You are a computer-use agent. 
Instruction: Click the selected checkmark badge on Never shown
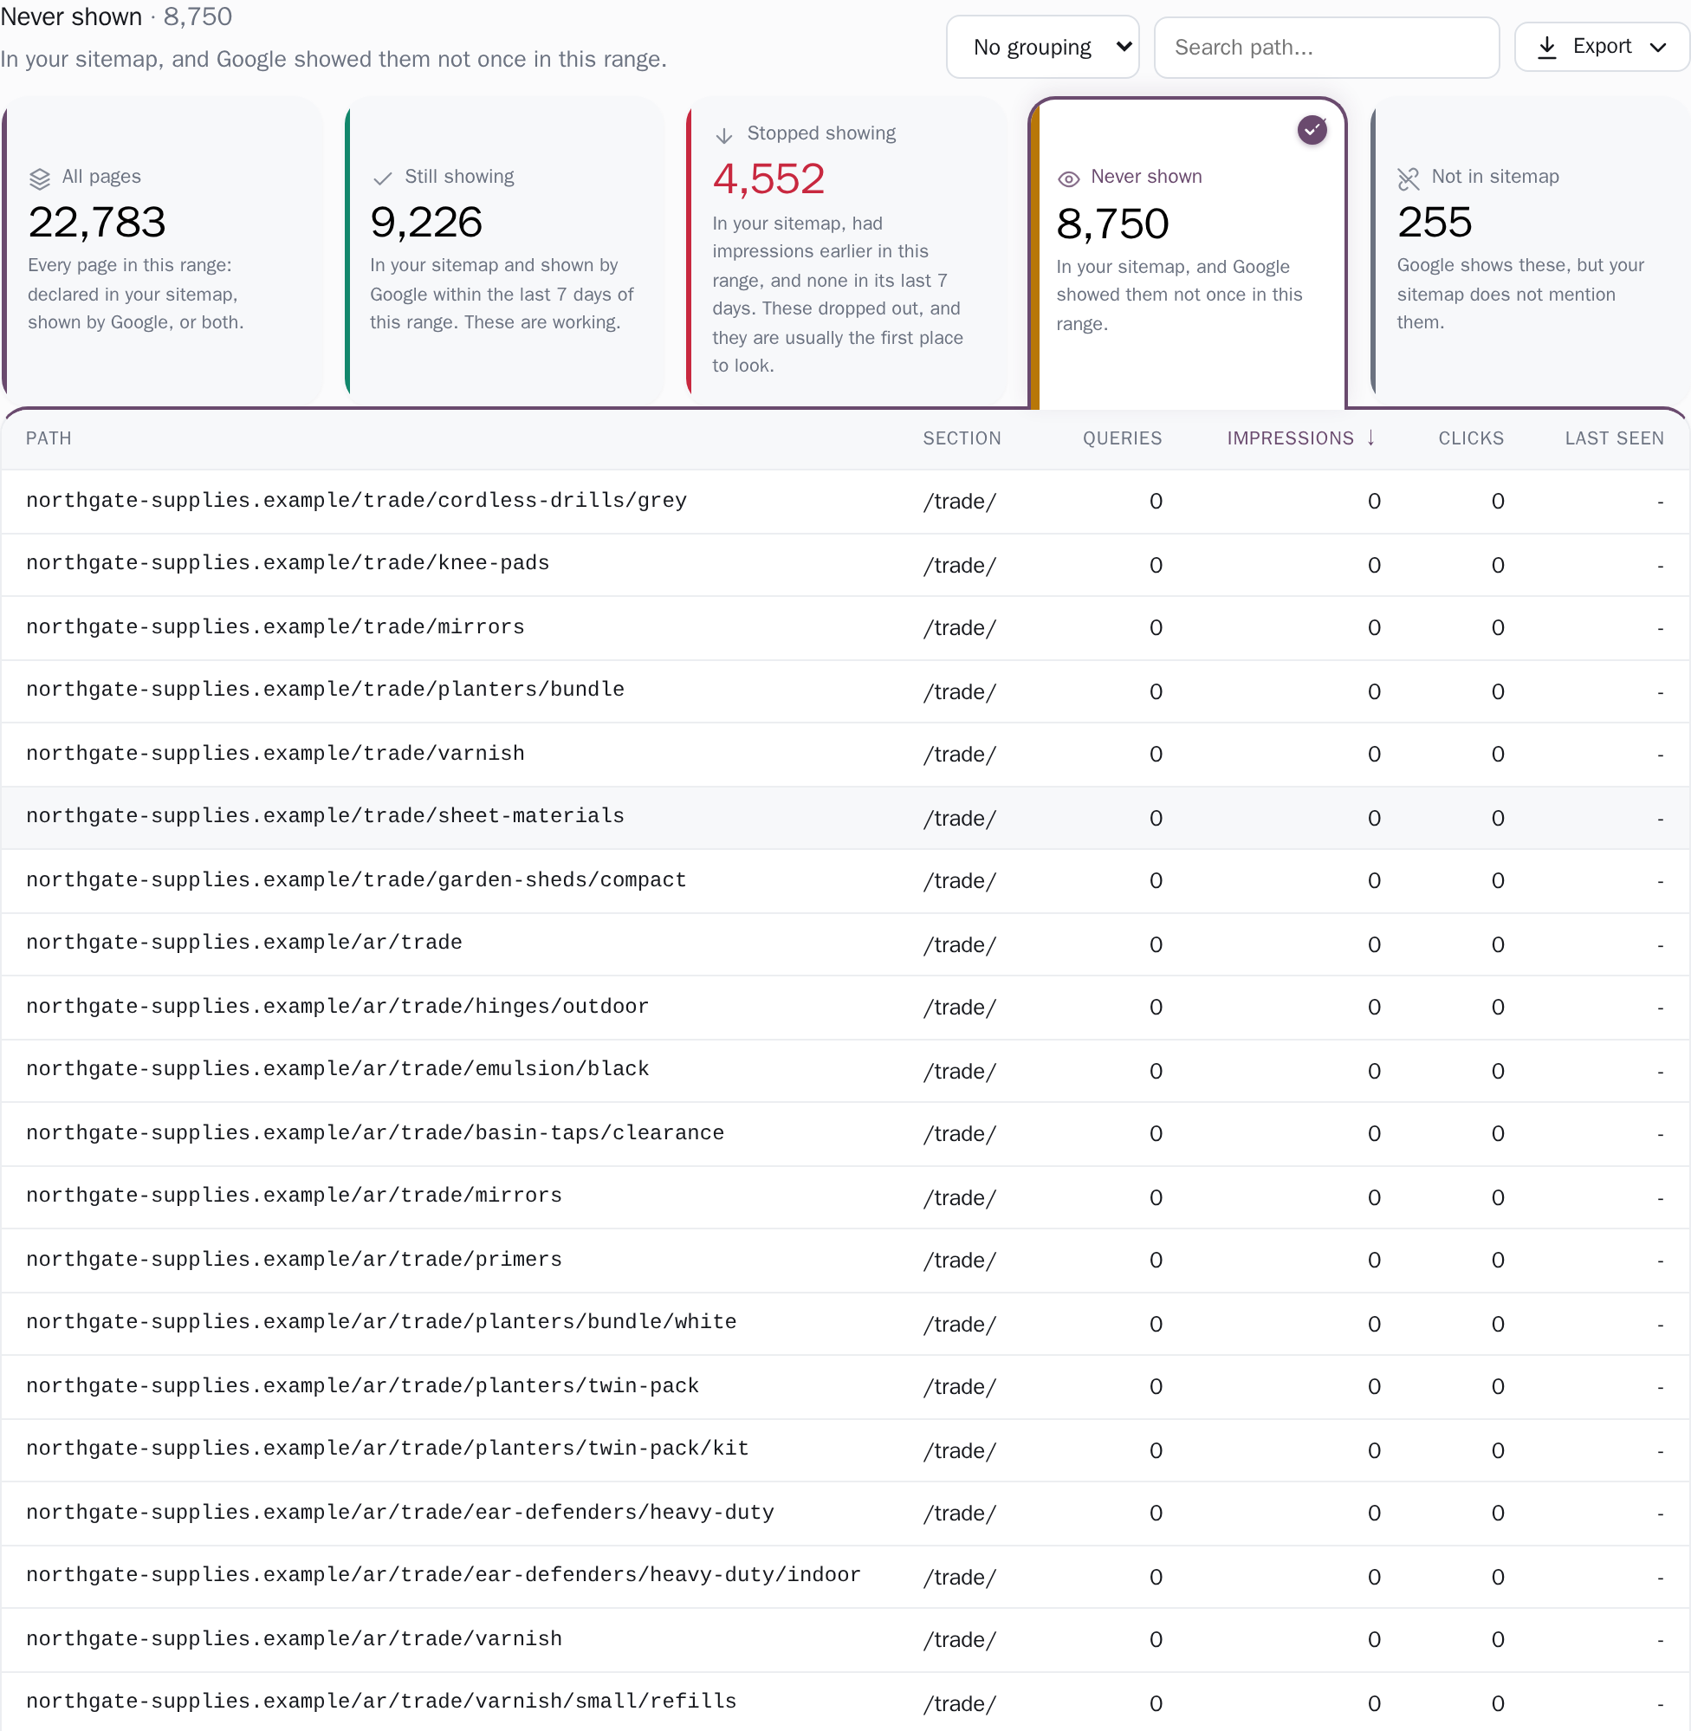coord(1312,130)
